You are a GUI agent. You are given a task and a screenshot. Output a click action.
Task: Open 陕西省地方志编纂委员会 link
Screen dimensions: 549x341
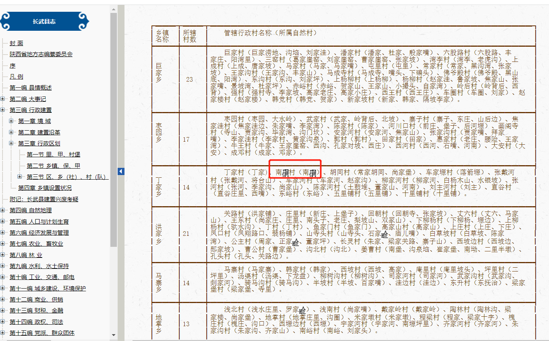41,54
